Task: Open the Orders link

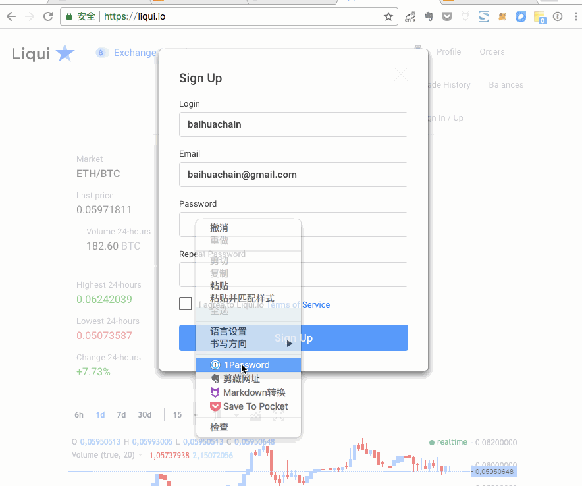Action: coord(492,52)
